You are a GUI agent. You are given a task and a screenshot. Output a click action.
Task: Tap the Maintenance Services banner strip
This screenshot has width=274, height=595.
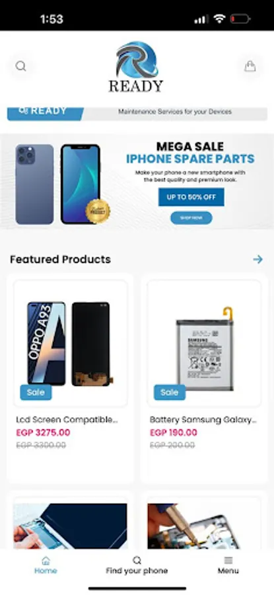[137, 114]
